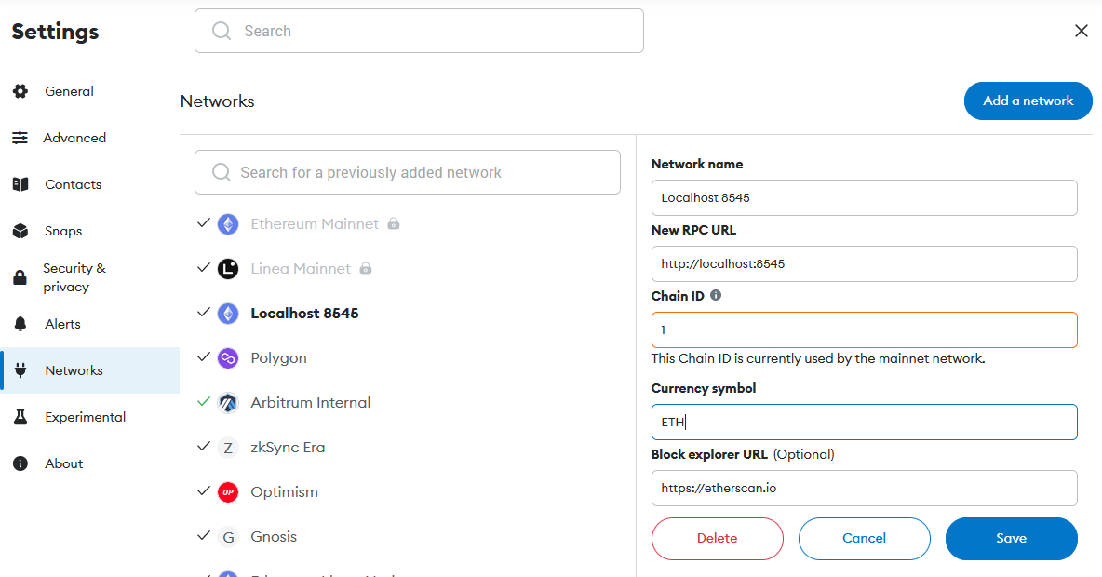
Task: Click the Linea Mainnet logo icon
Action: (x=228, y=269)
